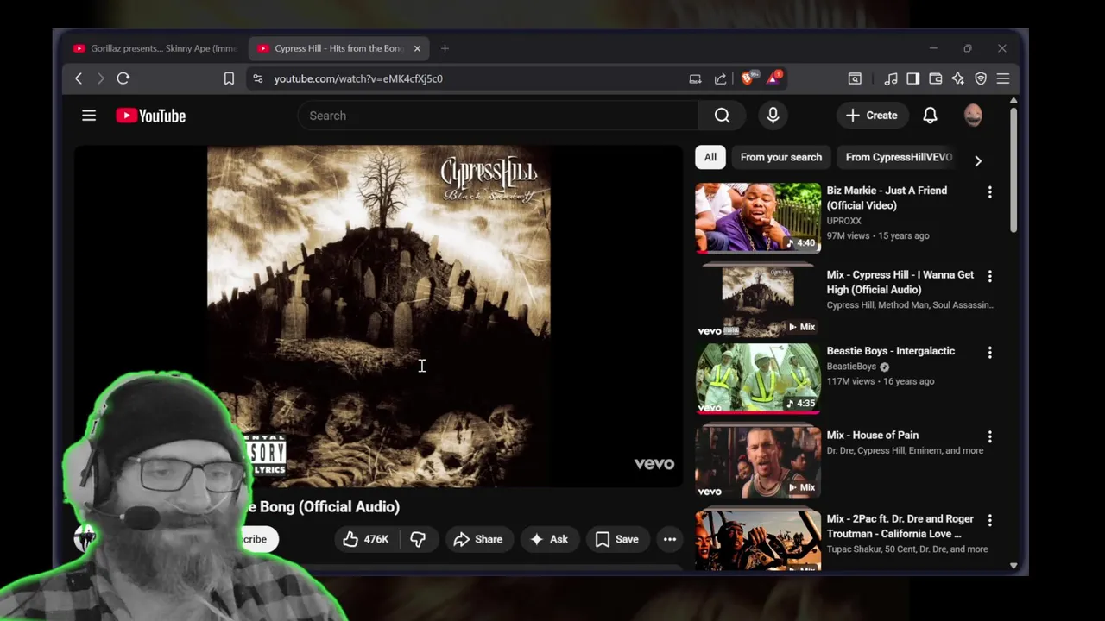Open more options for Beastie Boys Intergalactic

[990, 353]
